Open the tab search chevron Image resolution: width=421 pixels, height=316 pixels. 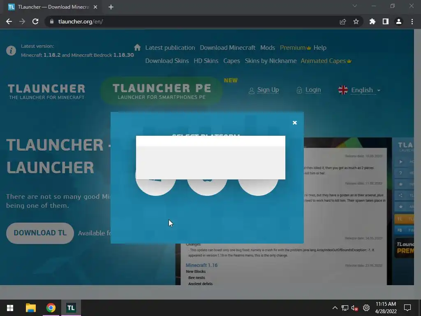click(355, 6)
